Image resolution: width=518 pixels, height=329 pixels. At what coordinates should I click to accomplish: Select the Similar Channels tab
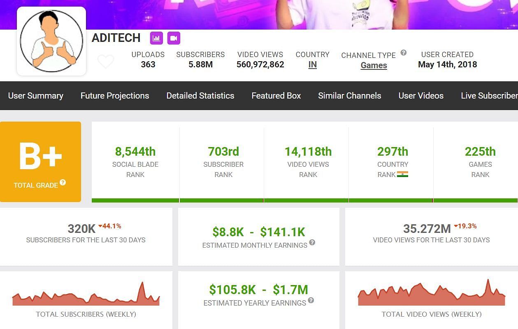tap(350, 96)
